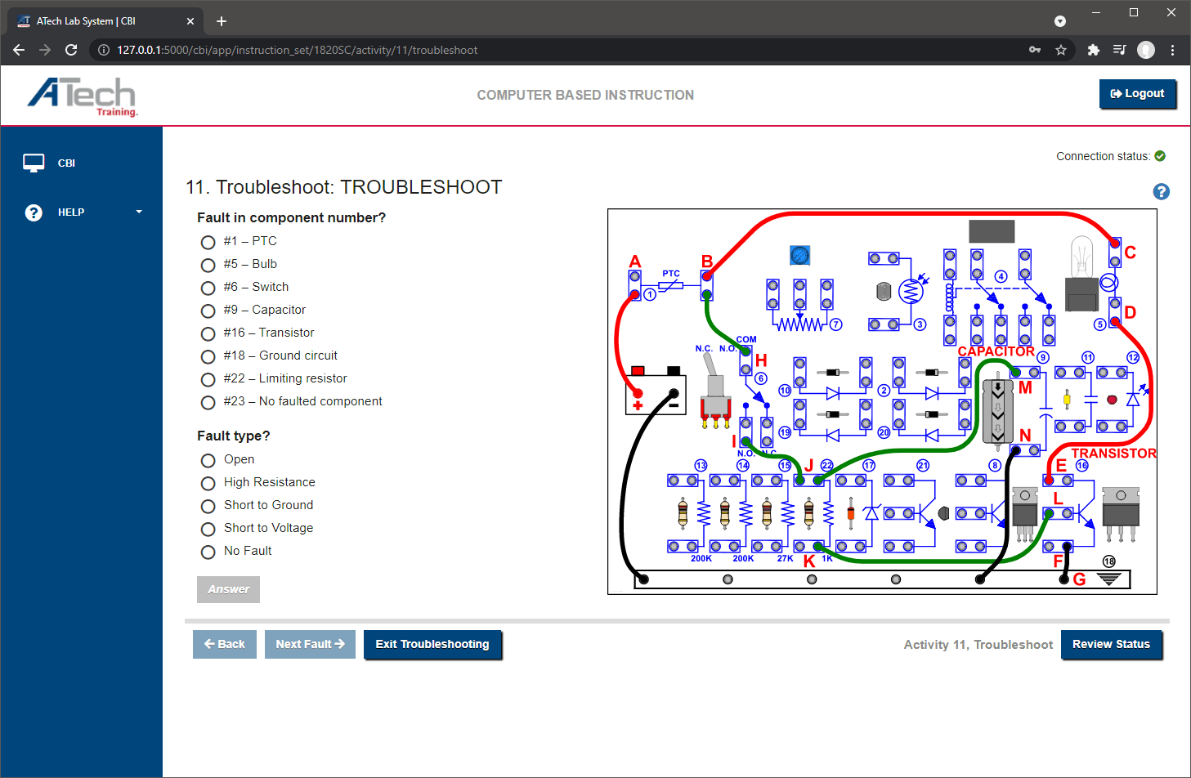Screen dimensions: 1191x778
Task: Click the Exit Troubleshooting button
Action: (x=432, y=644)
